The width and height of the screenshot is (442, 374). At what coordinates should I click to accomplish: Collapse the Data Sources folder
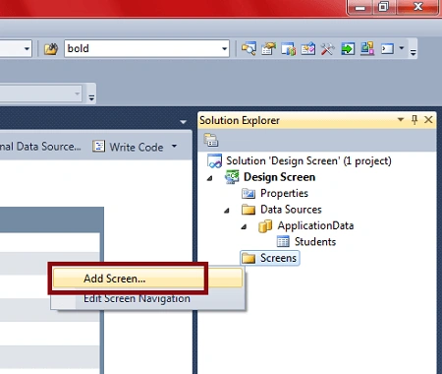coord(227,211)
